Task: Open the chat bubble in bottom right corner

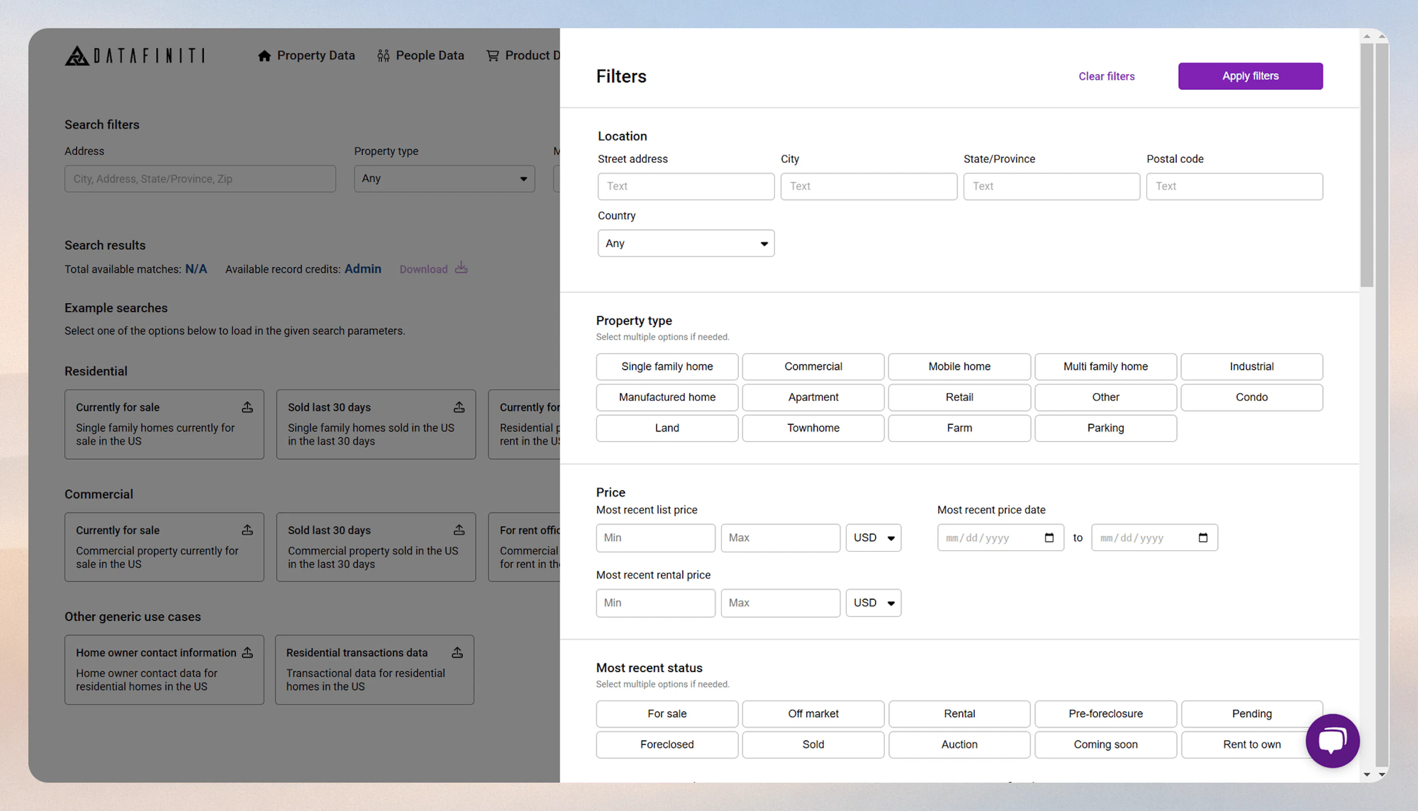Action: pos(1333,741)
